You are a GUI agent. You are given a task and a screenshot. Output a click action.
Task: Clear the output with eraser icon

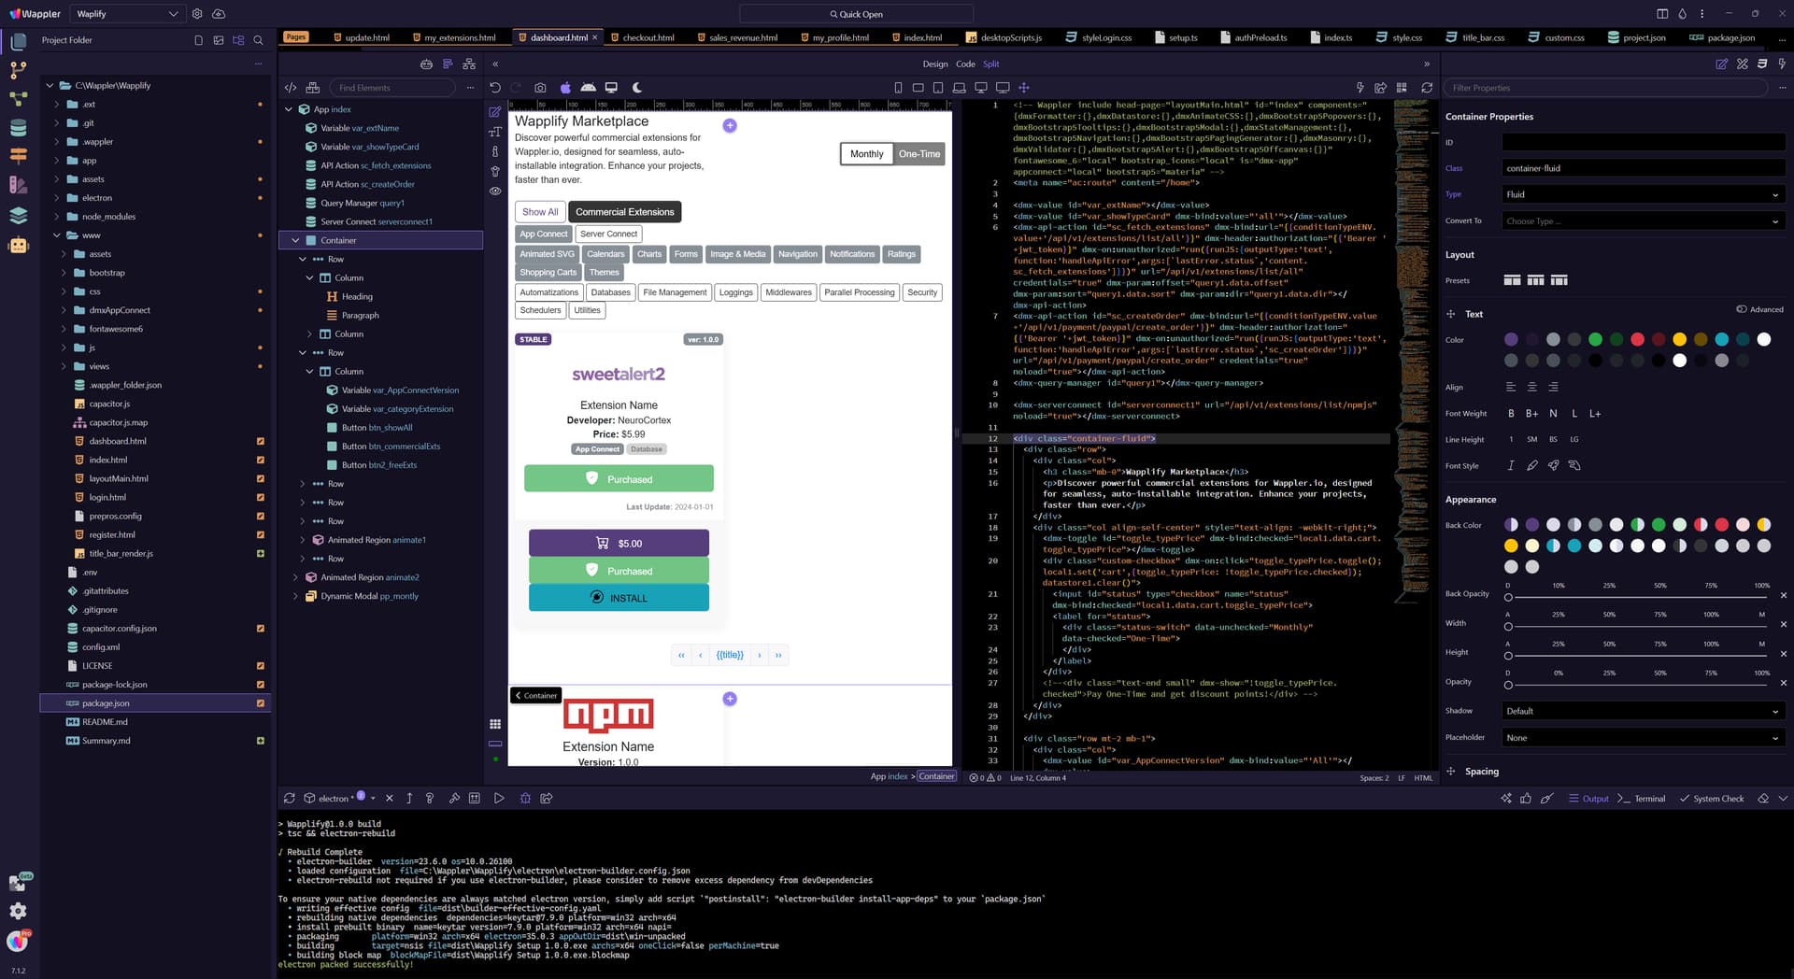pos(1763,799)
